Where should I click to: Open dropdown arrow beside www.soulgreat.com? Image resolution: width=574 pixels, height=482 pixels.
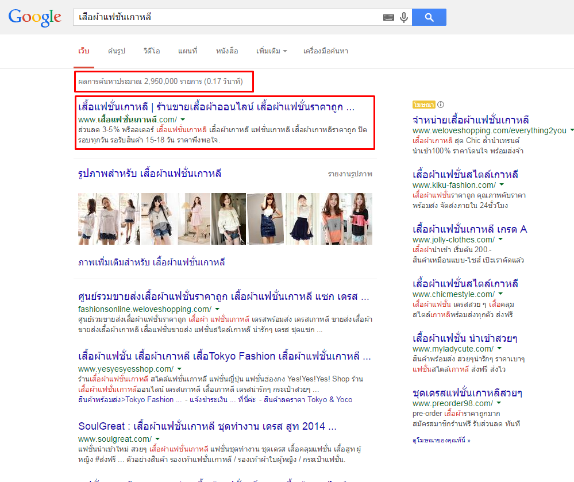point(157,439)
